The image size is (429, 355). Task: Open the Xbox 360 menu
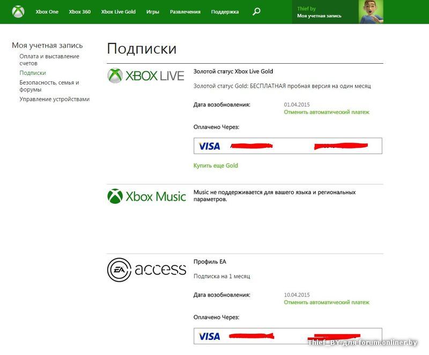coord(79,12)
